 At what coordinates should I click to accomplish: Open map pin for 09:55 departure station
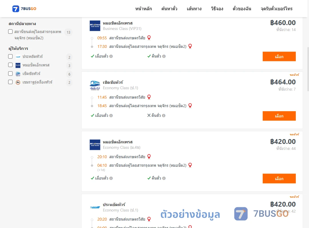[149, 38]
